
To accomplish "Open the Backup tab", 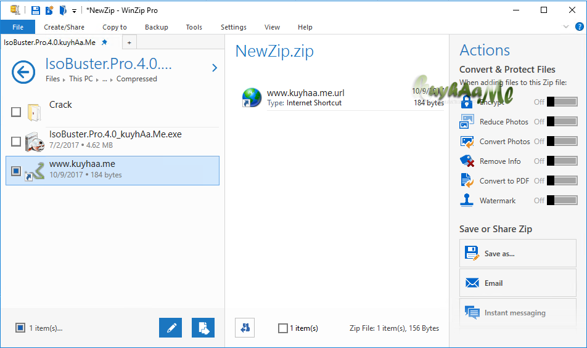I will 157,27.
